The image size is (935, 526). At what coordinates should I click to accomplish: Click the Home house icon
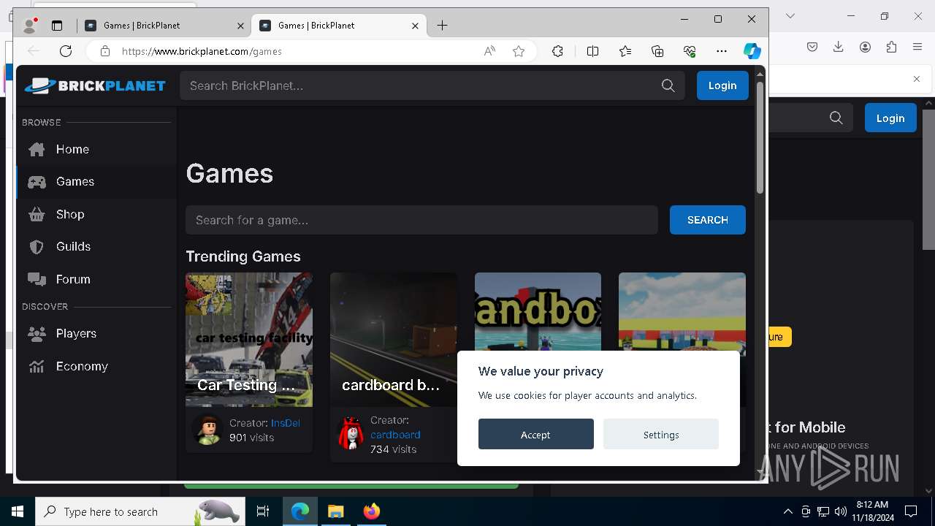point(37,149)
